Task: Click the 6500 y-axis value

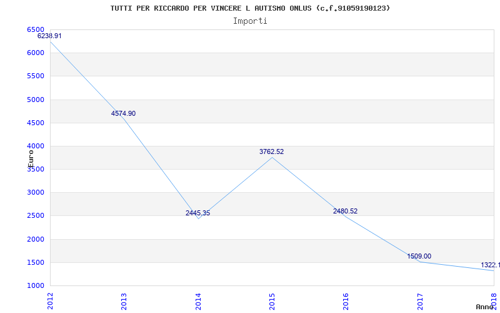Action: [x=36, y=29]
